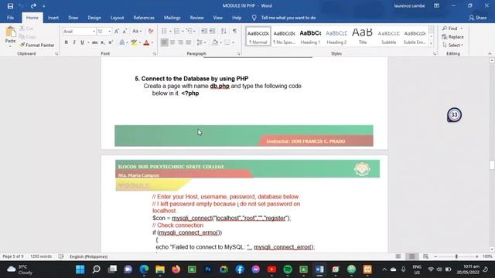Click the Format Painter tool
This screenshot has height=278, width=495.
(x=37, y=45)
